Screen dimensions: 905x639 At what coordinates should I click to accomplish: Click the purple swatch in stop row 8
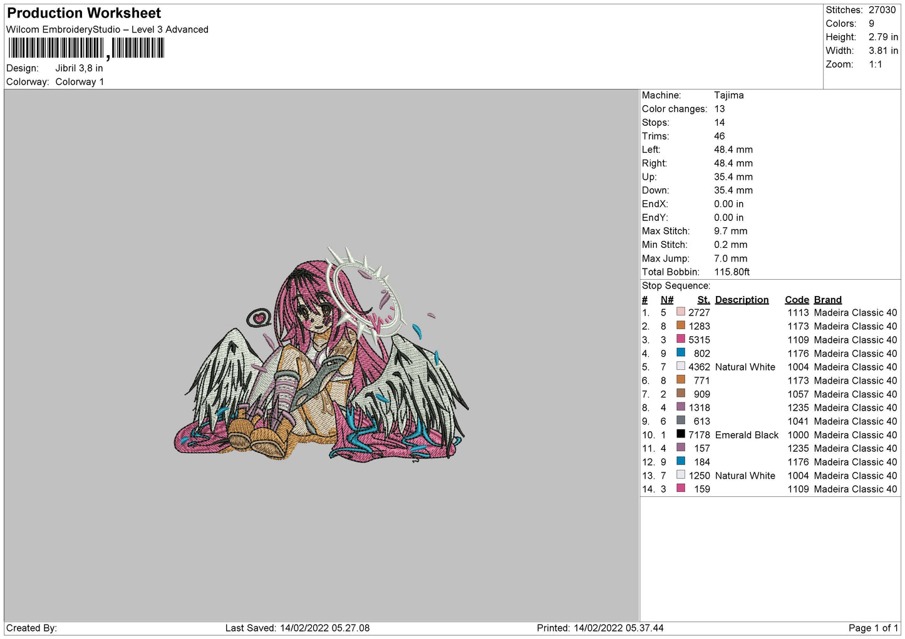click(x=680, y=407)
